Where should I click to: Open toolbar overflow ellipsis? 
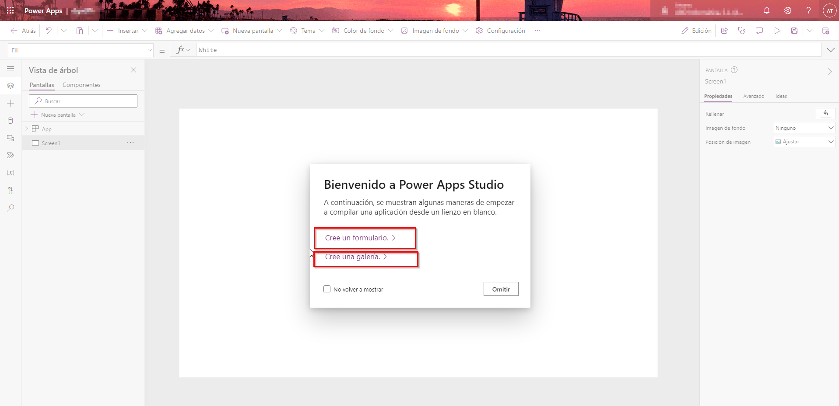tap(537, 31)
